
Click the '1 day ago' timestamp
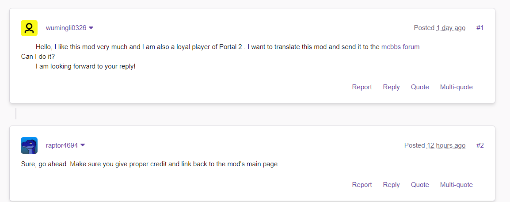451,28
